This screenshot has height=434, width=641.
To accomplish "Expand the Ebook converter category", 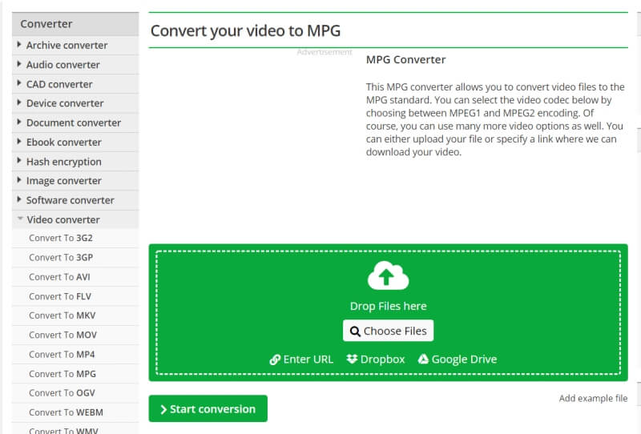I will pyautogui.click(x=63, y=143).
